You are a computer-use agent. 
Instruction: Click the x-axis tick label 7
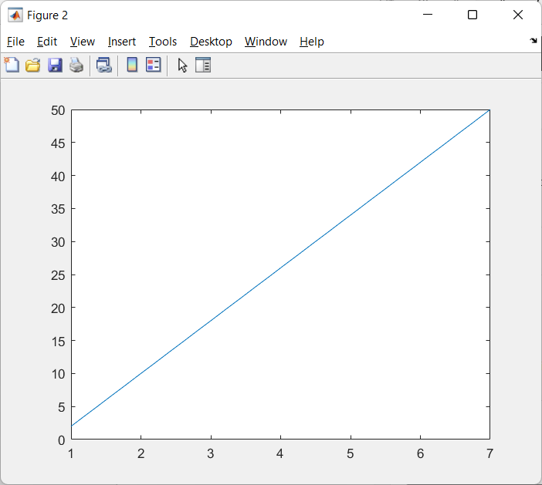coord(489,453)
